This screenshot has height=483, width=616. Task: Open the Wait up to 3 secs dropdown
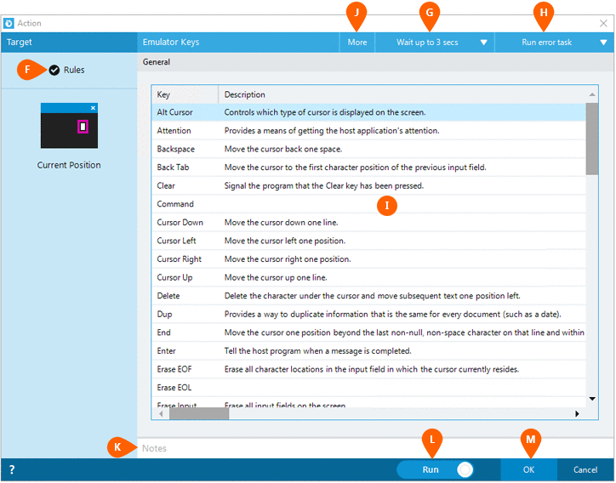pyautogui.click(x=435, y=43)
